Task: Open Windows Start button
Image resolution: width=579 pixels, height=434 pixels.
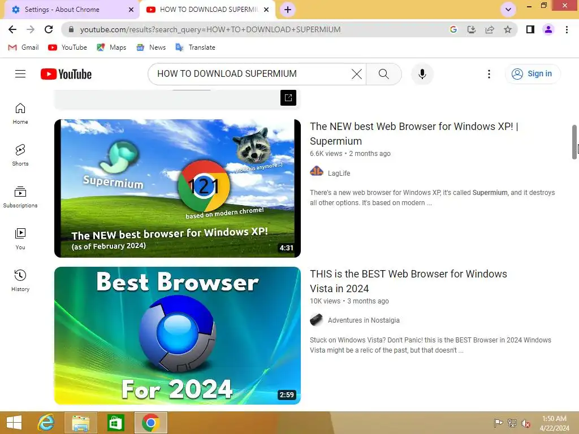Action: coord(14,423)
